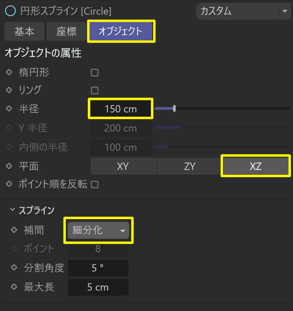Select the オブジェクト tab
The height and width of the screenshot is (311, 293).
(121, 31)
